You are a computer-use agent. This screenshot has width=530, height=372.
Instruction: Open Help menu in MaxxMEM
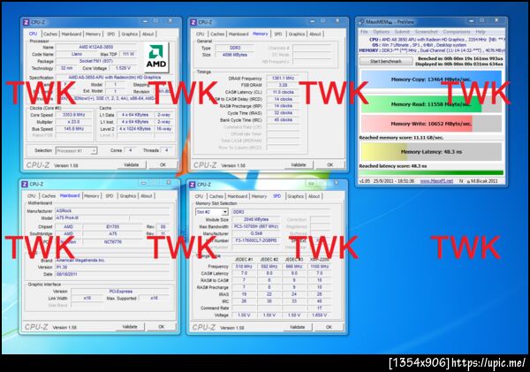tap(481, 32)
